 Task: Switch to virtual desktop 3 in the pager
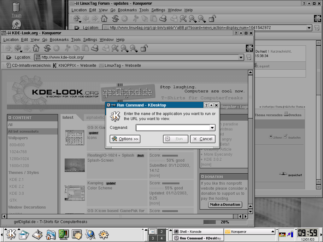[153, 238]
